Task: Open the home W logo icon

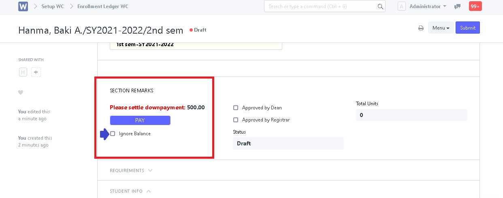Action: pos(23,6)
